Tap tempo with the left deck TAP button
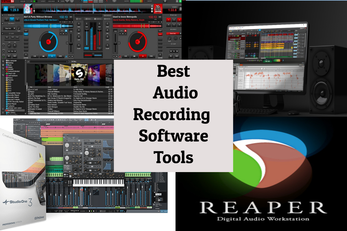 [71, 17]
